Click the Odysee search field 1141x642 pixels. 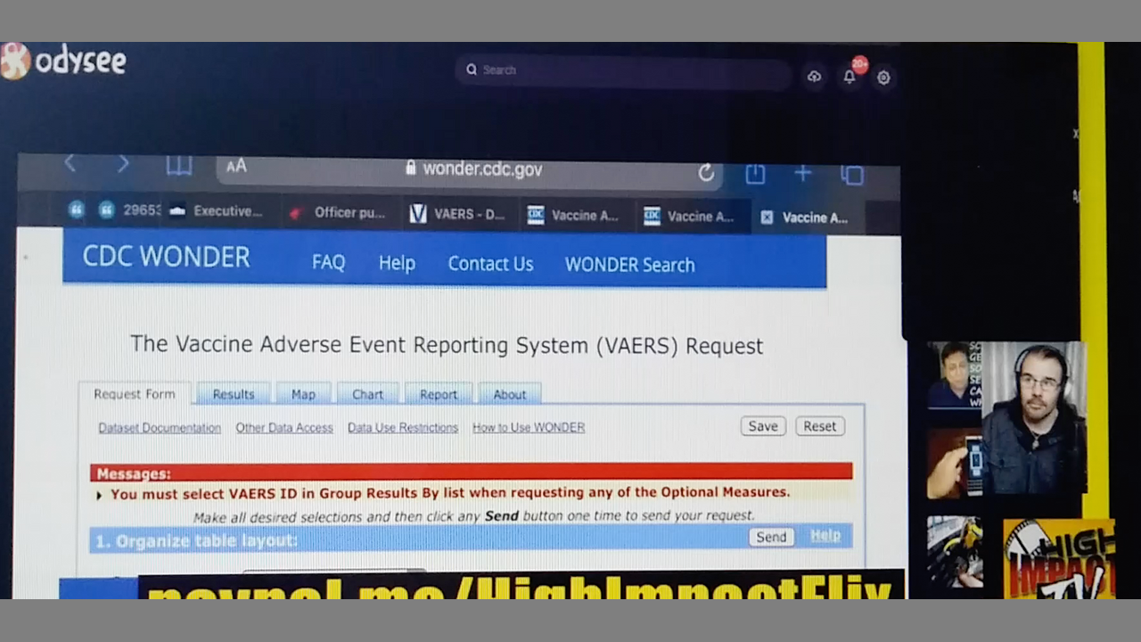pyautogui.click(x=624, y=70)
